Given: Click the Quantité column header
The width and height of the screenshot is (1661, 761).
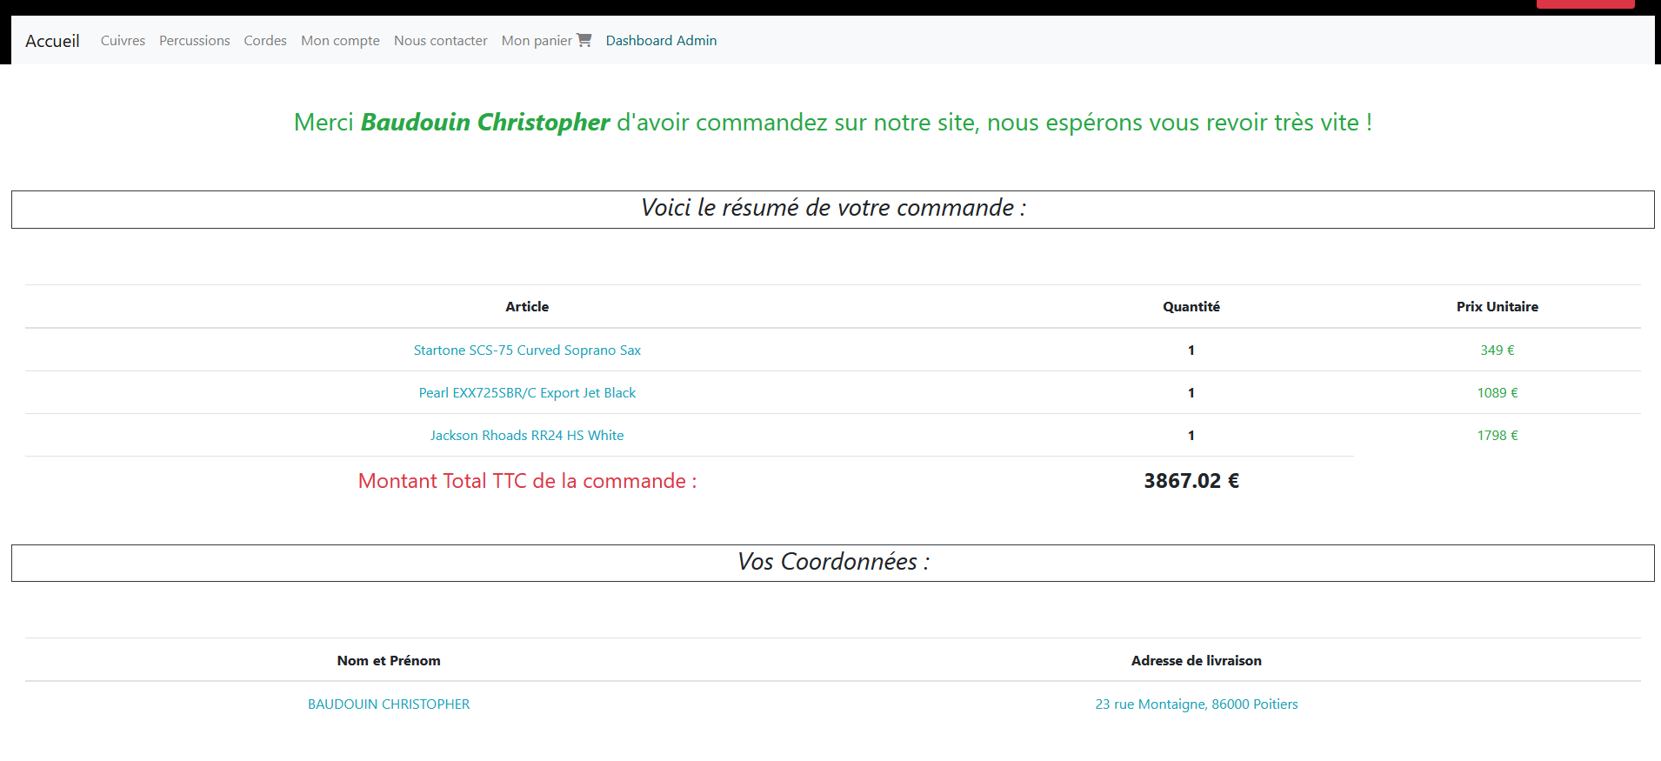Looking at the screenshot, I should point(1191,307).
